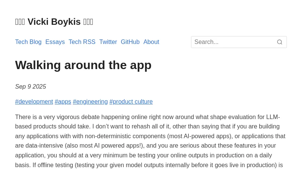302x169 pixels.
Task: Open the #apps tag page
Action: pos(63,102)
